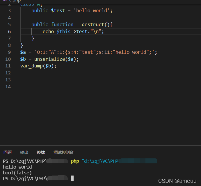Click the $test variable declaration
Image resolution: width=201 pixels, height=186 pixels.
point(58,11)
